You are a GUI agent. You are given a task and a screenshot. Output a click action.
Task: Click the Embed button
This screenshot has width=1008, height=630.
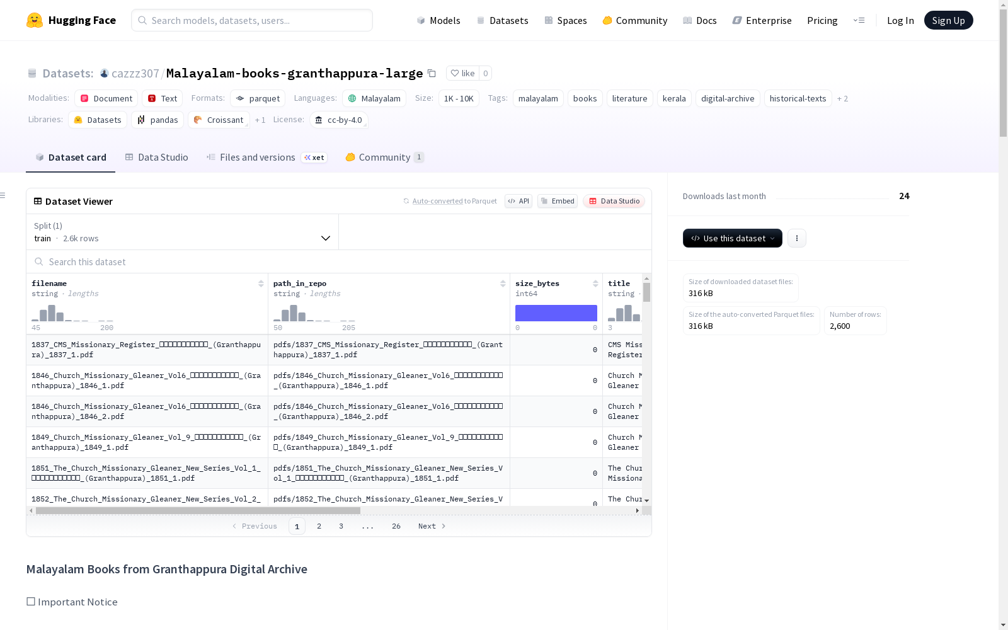click(558, 201)
